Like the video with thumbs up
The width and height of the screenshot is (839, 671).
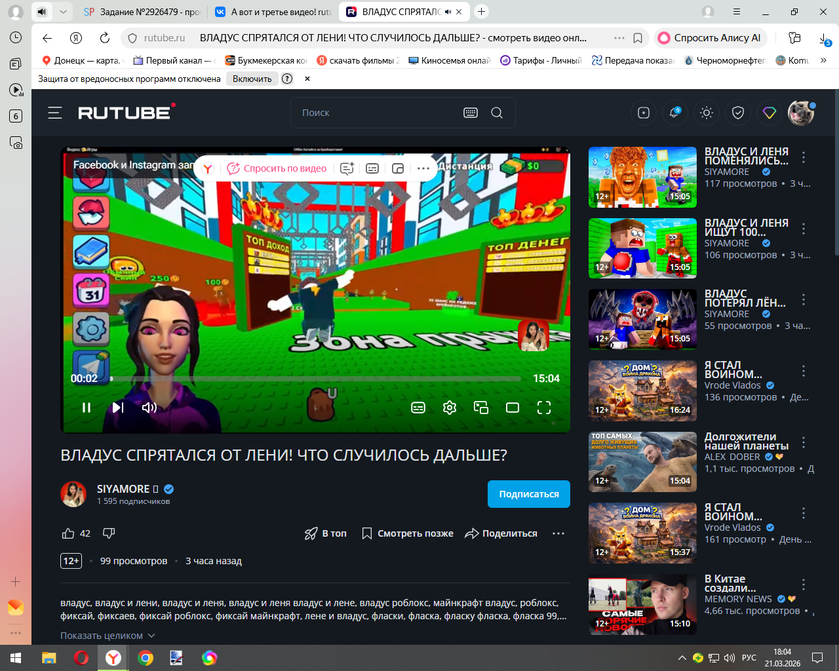coord(68,533)
